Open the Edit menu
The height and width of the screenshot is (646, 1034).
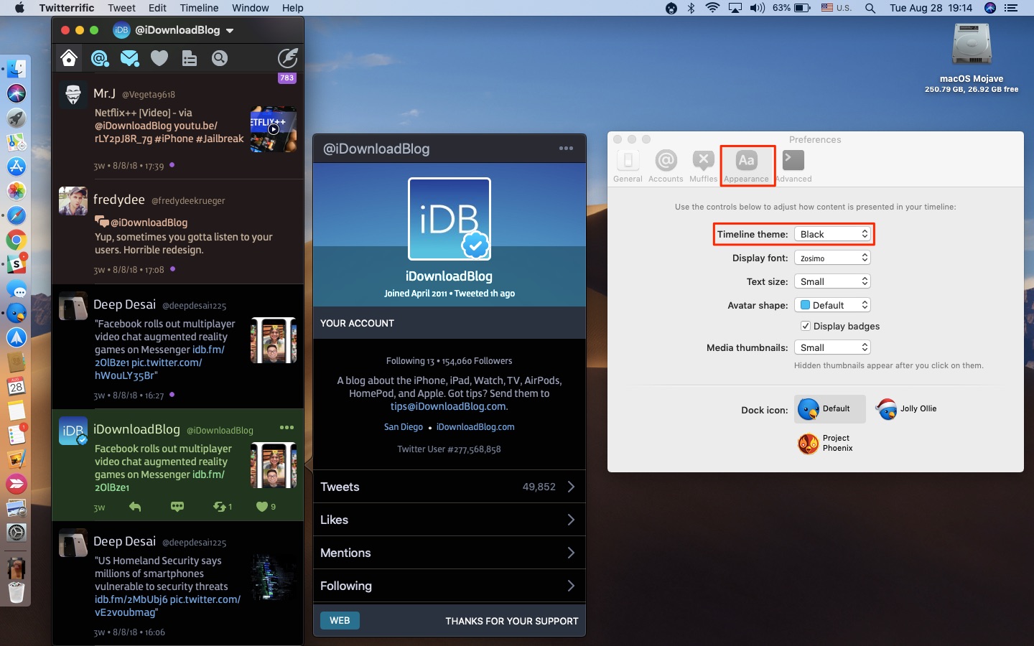(x=157, y=8)
